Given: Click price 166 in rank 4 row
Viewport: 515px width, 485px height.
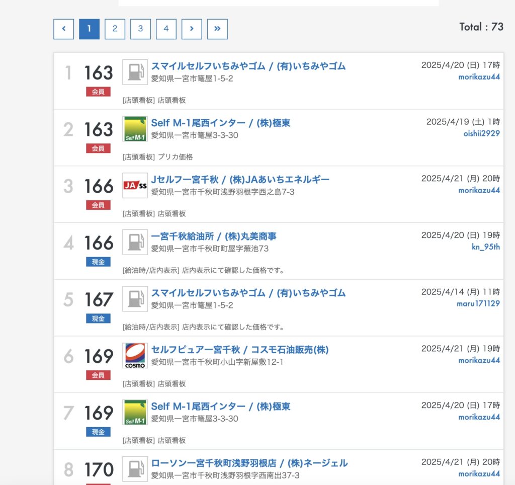Looking at the screenshot, I should pyautogui.click(x=99, y=243).
